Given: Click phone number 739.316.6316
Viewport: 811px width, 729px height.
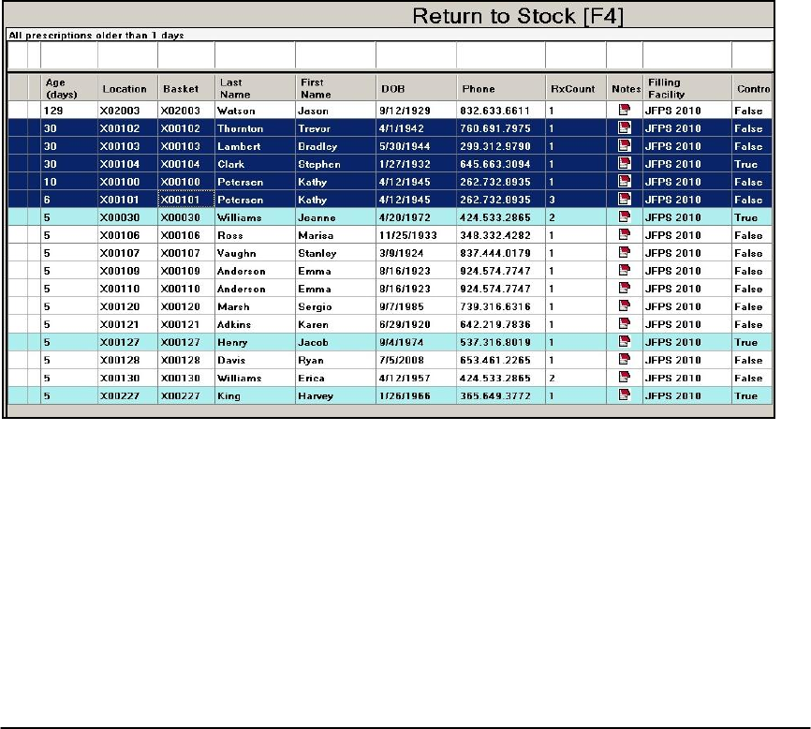Looking at the screenshot, I should pos(501,306).
